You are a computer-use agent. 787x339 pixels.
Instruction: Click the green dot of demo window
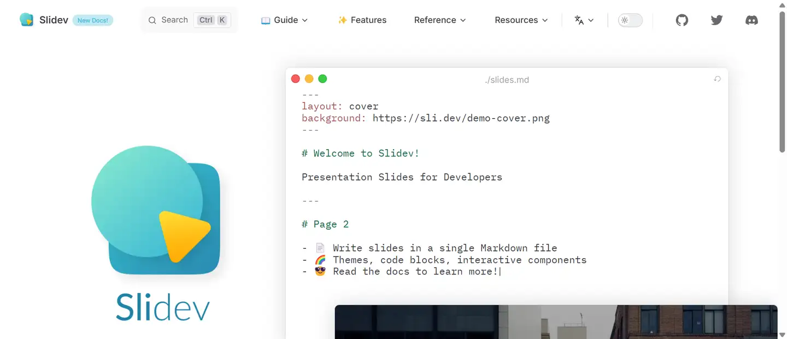point(322,79)
